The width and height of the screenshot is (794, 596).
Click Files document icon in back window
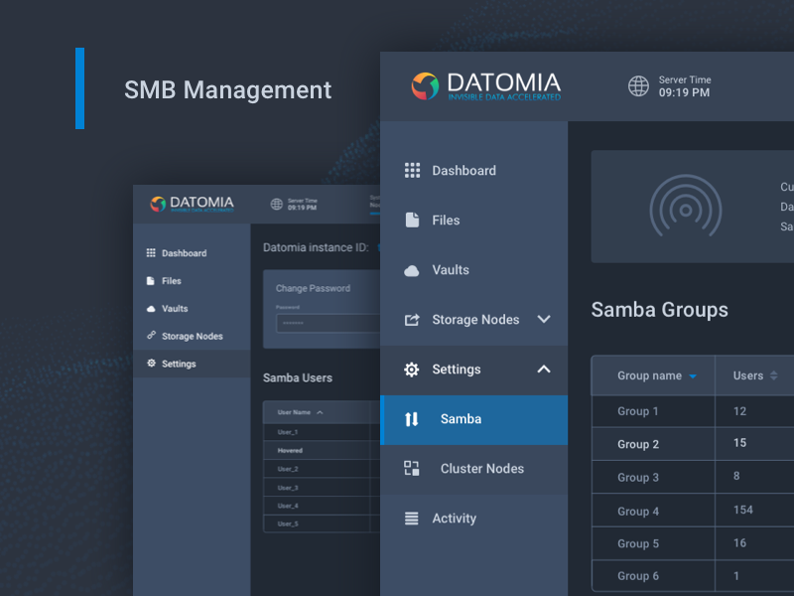tap(151, 281)
